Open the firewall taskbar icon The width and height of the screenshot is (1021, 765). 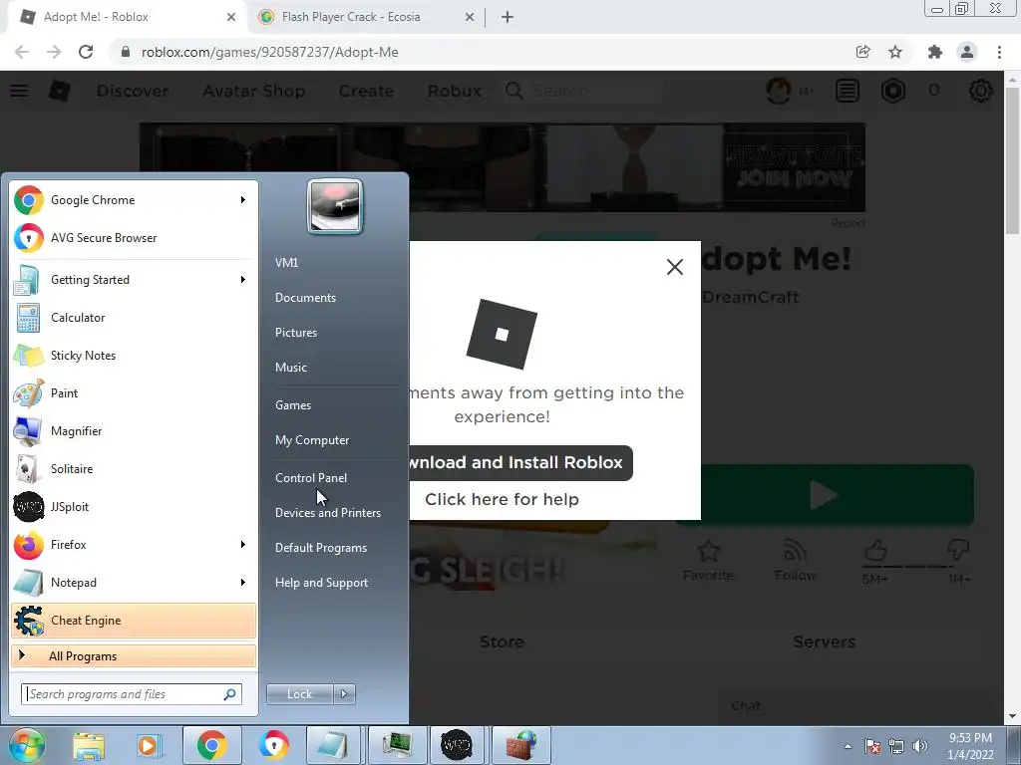click(520, 745)
